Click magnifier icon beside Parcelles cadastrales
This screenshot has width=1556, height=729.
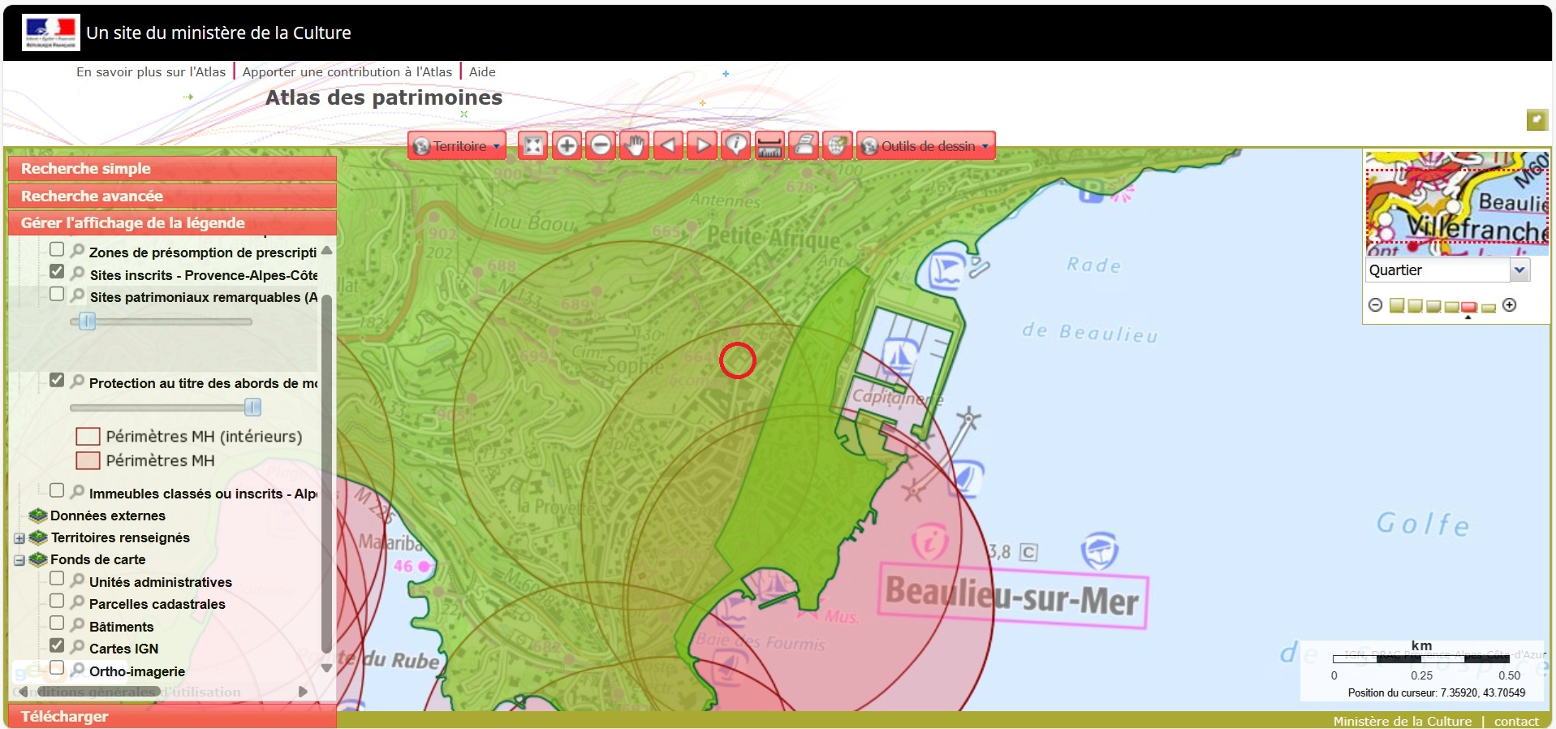coord(78,602)
